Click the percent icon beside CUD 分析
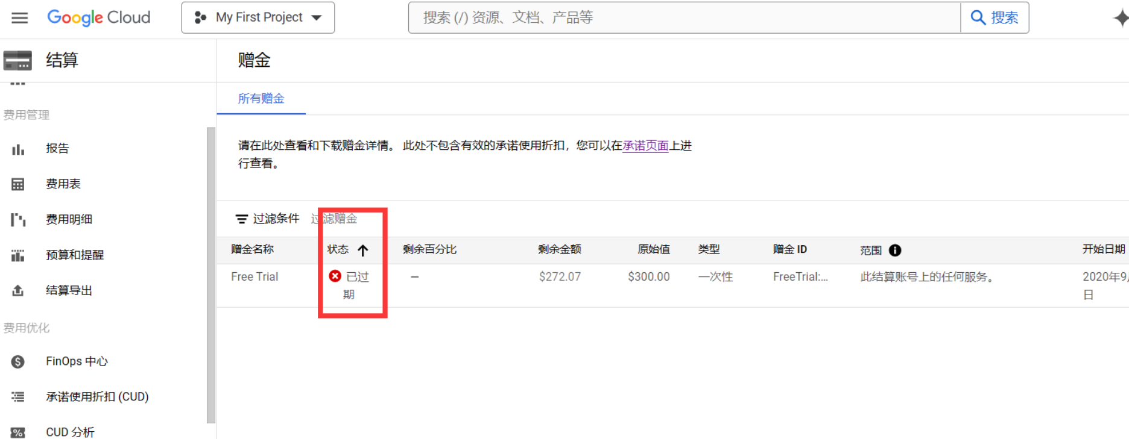 [18, 432]
